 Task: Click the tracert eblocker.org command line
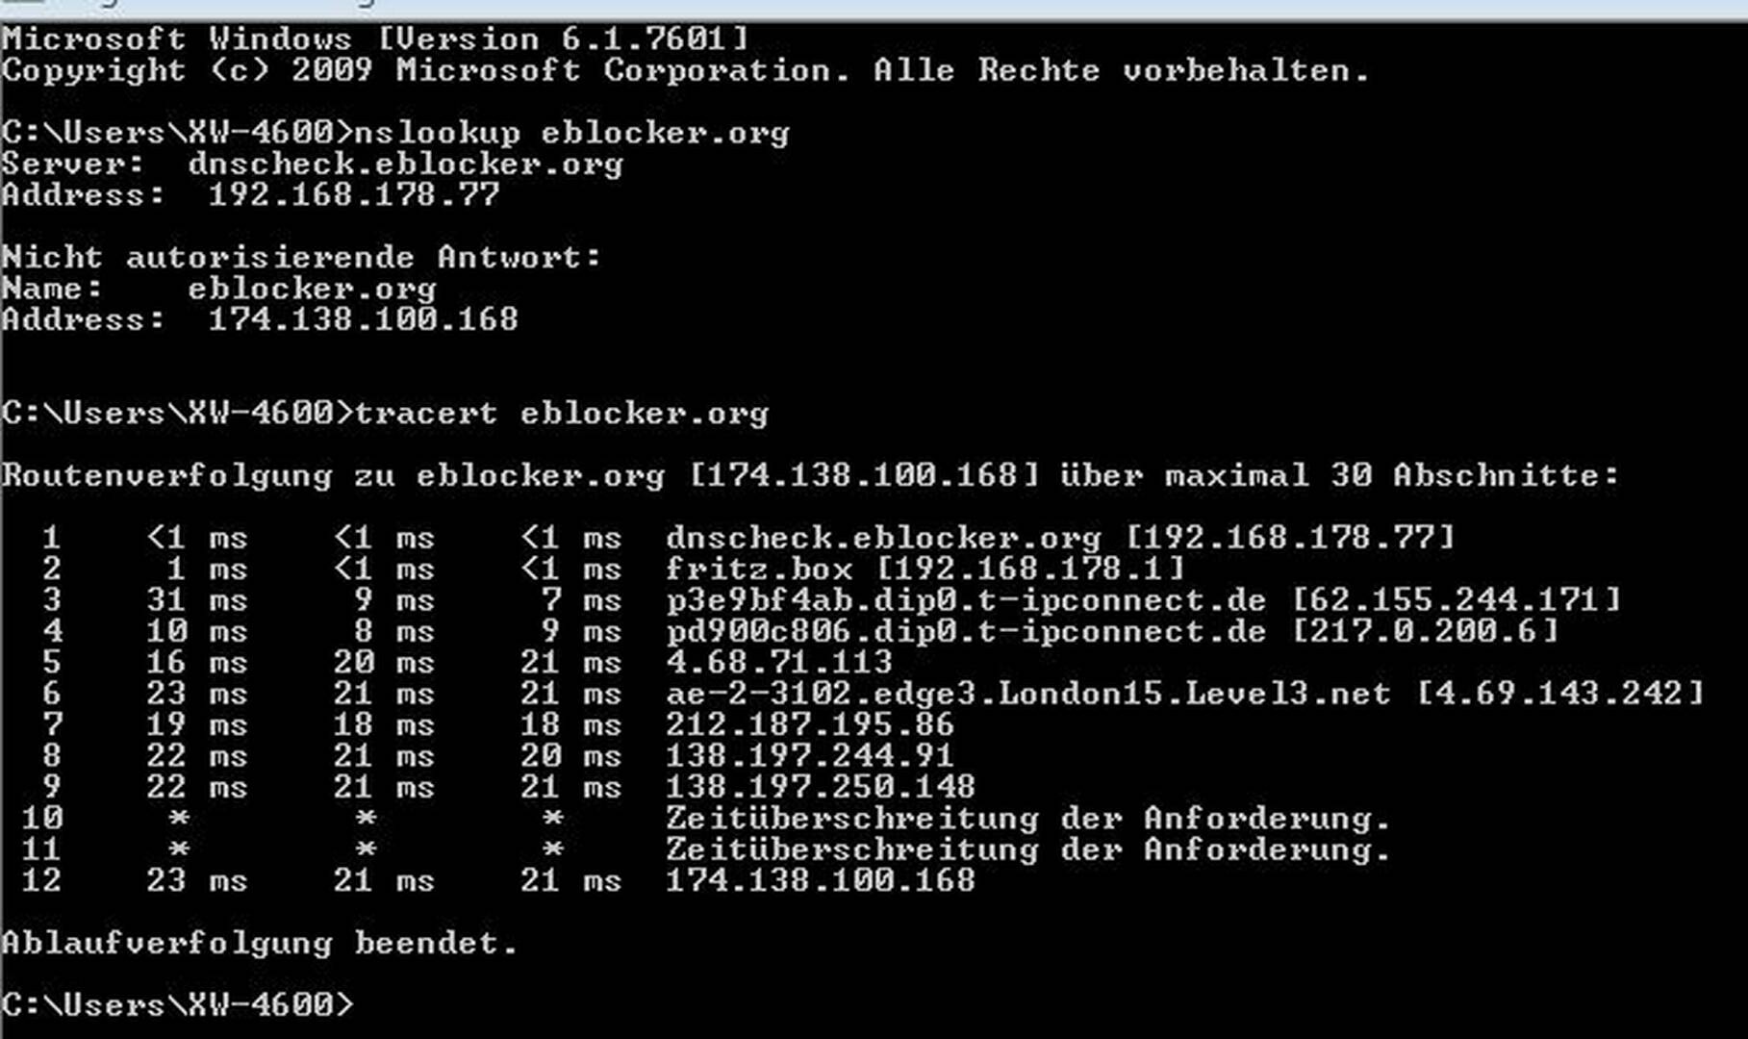385,414
